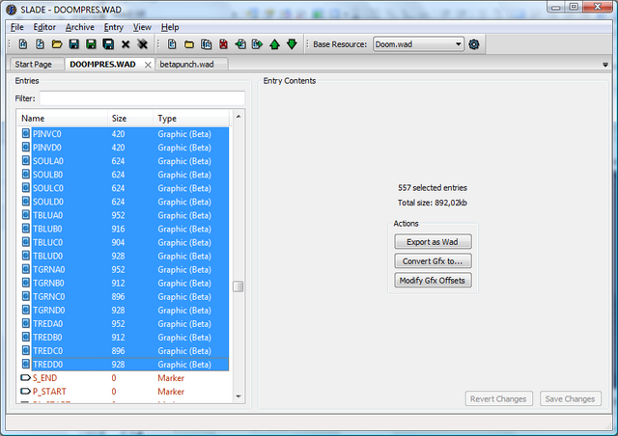Close the DOOMPRES.WAD tab
The image size is (618, 436).
[148, 65]
